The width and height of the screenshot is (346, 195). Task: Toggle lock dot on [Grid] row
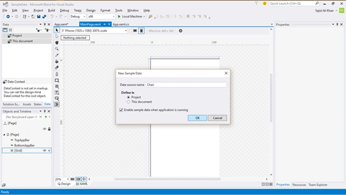click(x=49, y=151)
